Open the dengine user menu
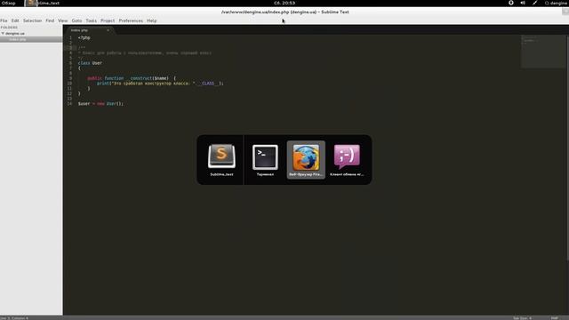The width and height of the screenshot is (569, 320). coord(557,3)
